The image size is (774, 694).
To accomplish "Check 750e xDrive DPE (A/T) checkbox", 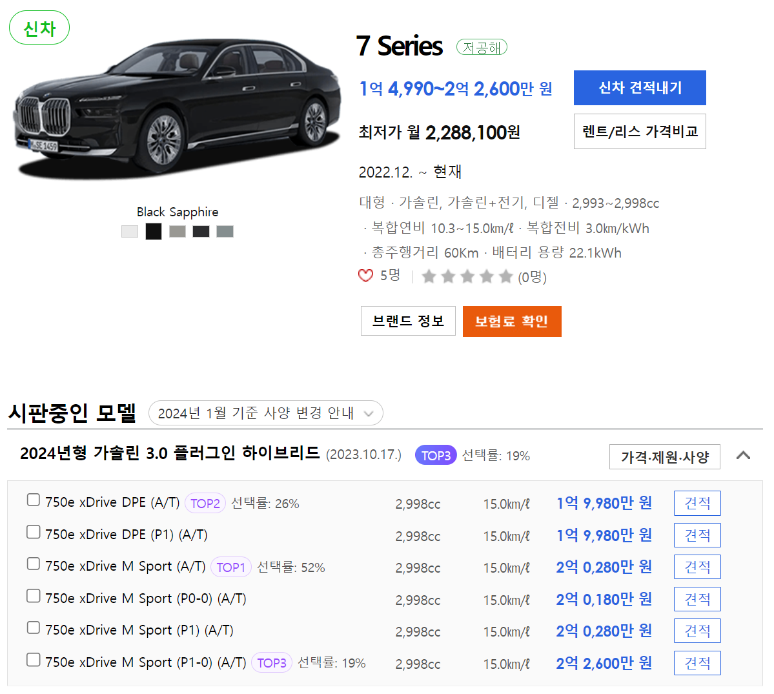I will pos(33,500).
